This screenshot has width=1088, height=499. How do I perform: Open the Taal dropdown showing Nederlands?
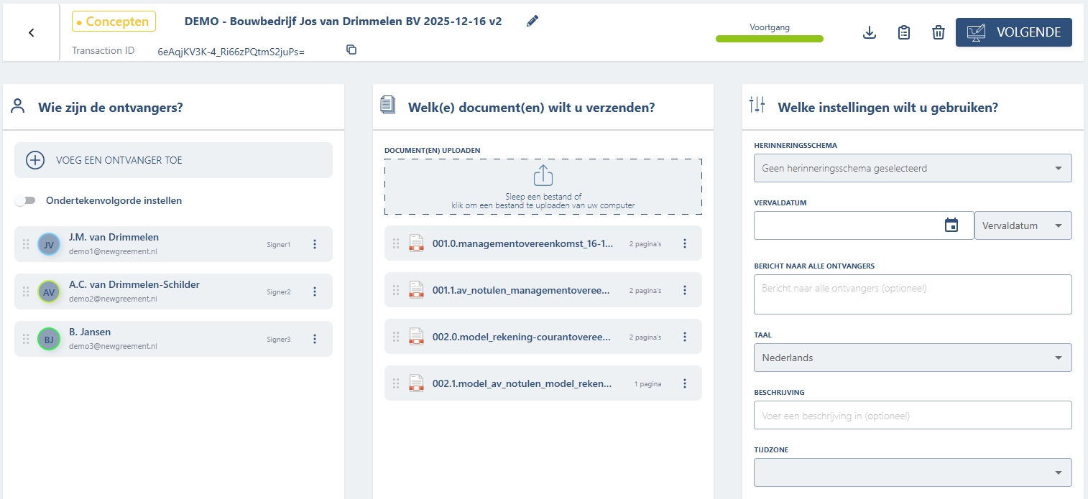[x=913, y=358]
